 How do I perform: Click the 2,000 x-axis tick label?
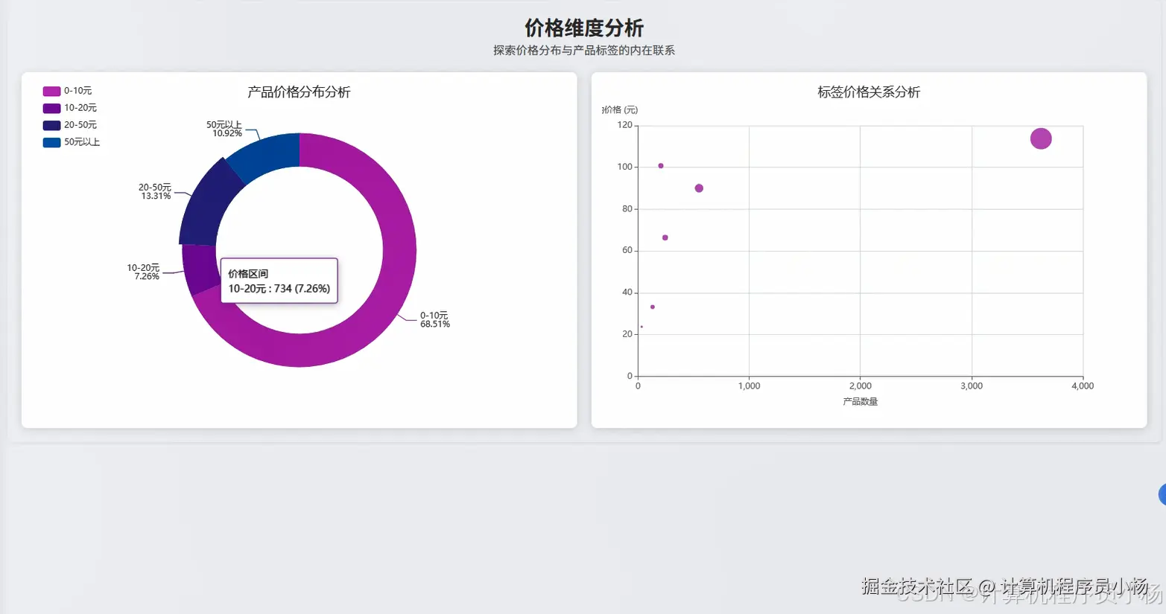pos(861,386)
